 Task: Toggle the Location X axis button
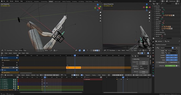(x=168, y=55)
